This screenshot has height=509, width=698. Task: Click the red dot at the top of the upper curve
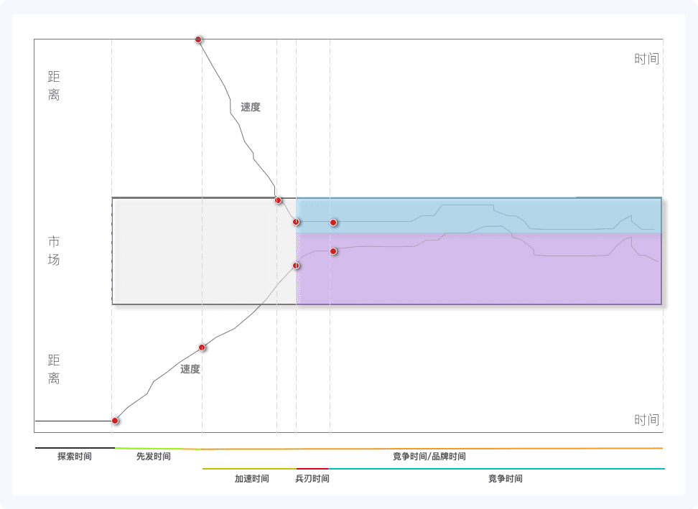point(198,40)
